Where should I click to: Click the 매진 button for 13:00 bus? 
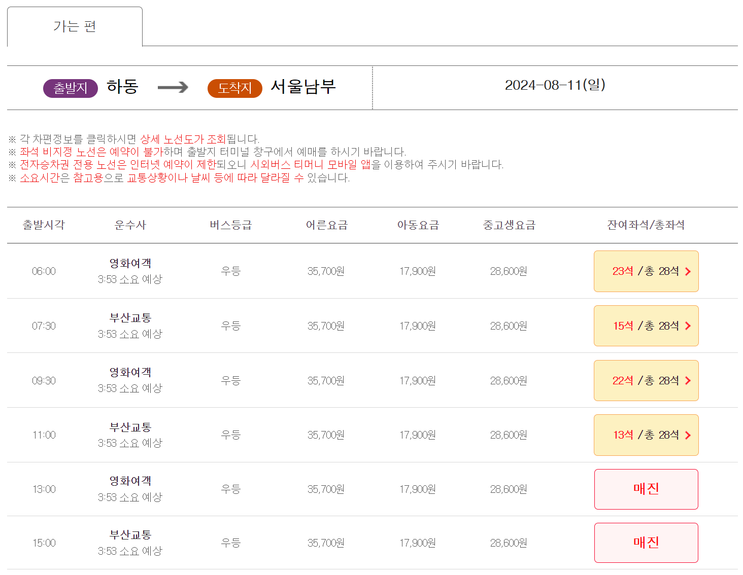coord(646,489)
